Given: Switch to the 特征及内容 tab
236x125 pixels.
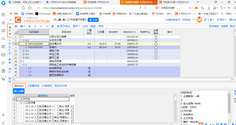Looking at the screenshot, I should (x=61, y=86).
